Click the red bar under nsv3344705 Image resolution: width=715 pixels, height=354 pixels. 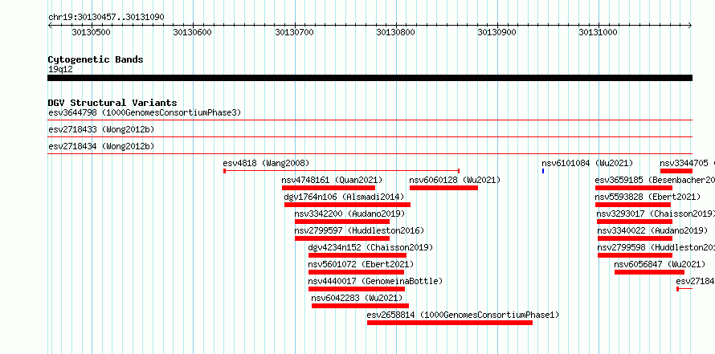676,171
